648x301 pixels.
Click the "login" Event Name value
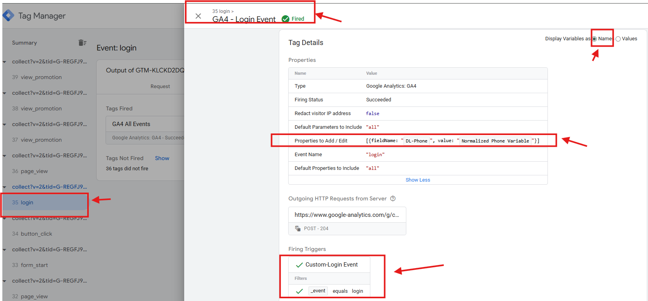click(375, 155)
